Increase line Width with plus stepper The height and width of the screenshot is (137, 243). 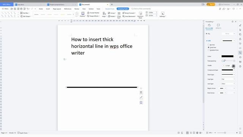coord(234,65)
